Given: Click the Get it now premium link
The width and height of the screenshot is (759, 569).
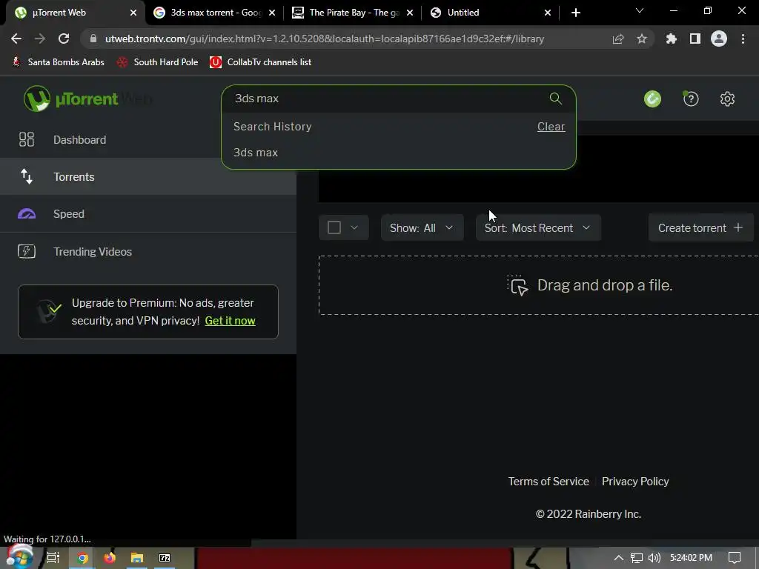Looking at the screenshot, I should (230, 321).
